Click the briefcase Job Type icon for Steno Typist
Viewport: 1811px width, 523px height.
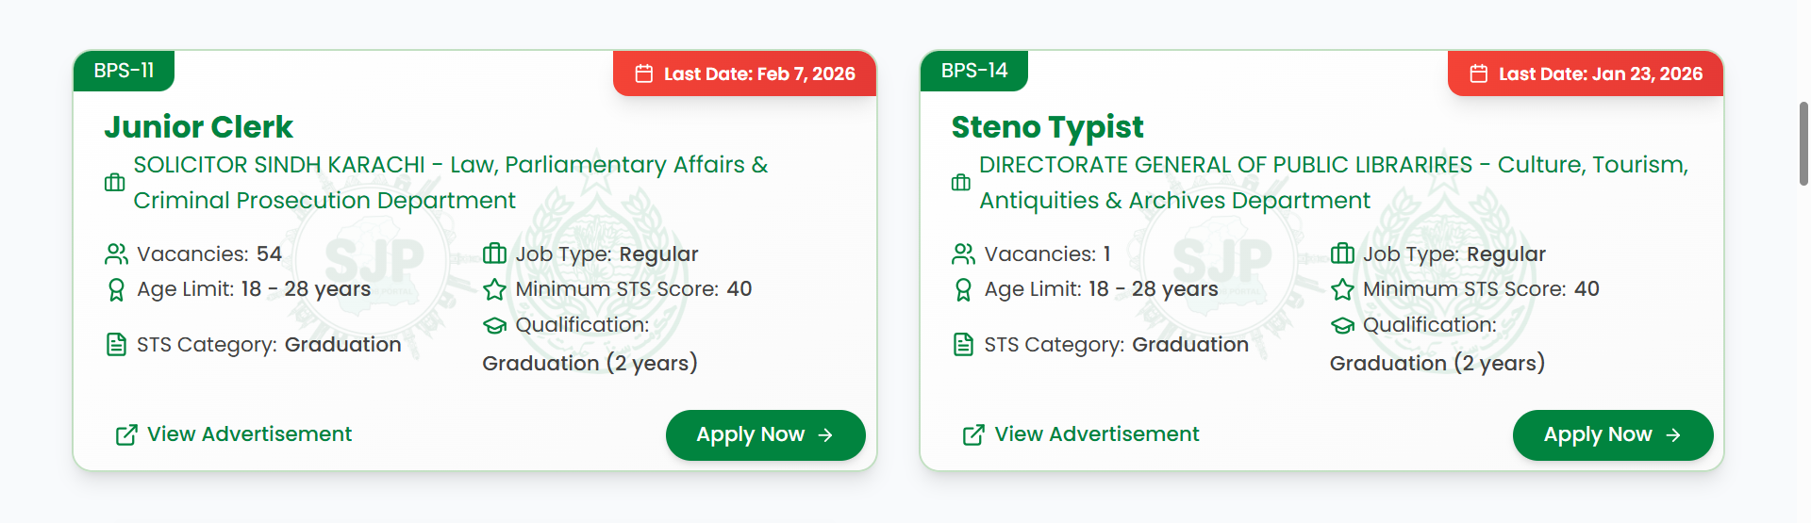(x=1342, y=254)
